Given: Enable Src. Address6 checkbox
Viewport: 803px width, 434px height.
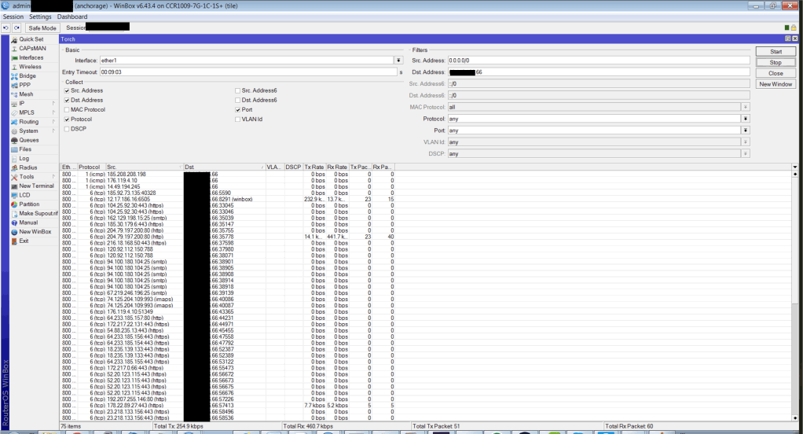Looking at the screenshot, I should pos(237,90).
